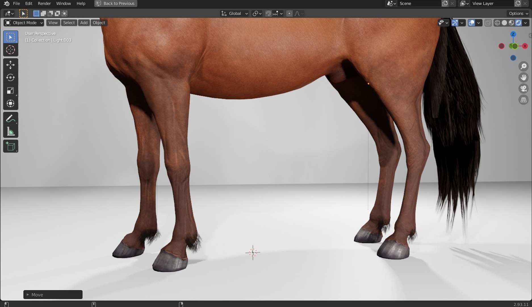Viewport: 532px width, 307px height.
Task: Open the Render menu
Action: (x=44, y=3)
